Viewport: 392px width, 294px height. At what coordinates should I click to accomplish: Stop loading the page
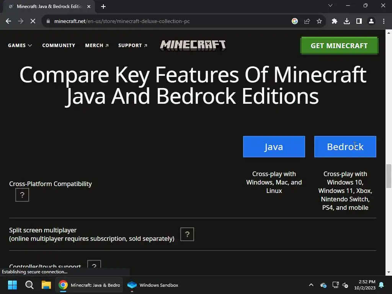pos(33,21)
